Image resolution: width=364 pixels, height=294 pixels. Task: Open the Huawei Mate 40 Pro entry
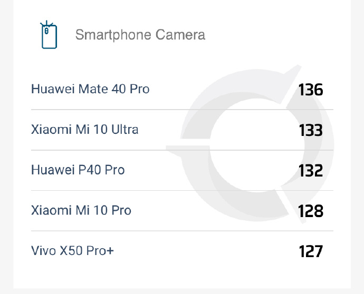[x=90, y=89]
